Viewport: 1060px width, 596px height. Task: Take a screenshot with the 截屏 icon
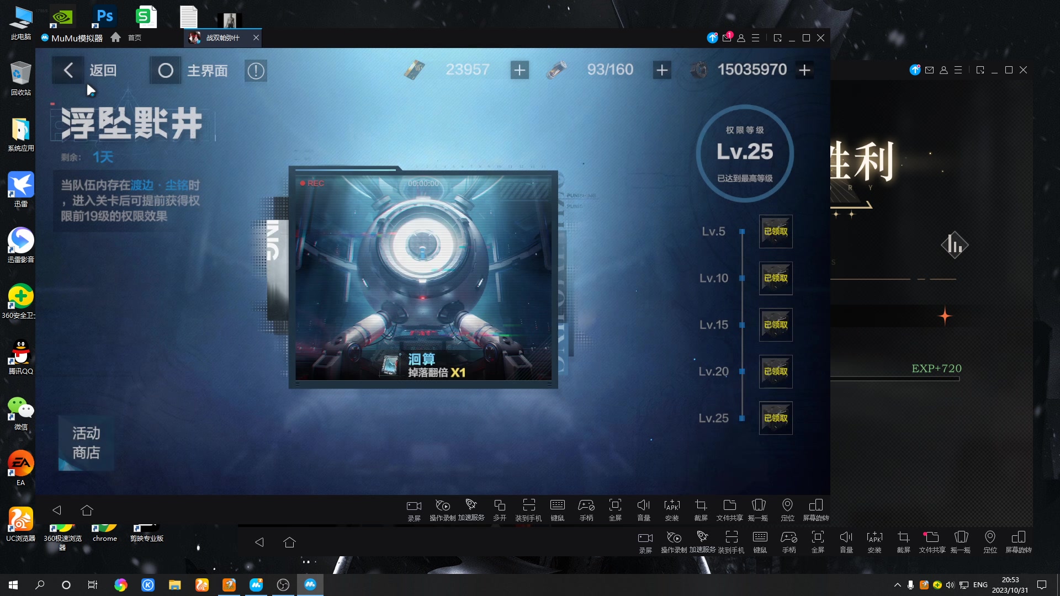click(x=701, y=509)
